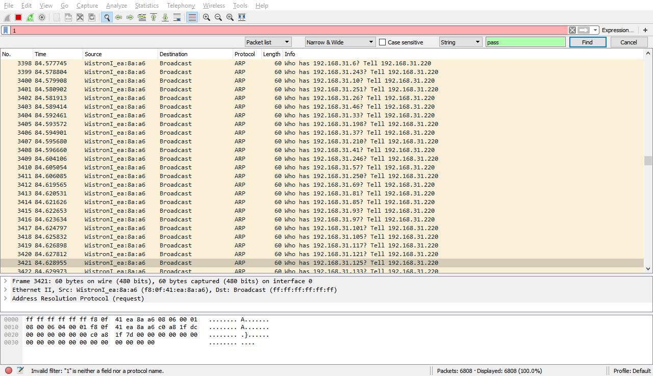Image resolution: width=653 pixels, height=376 pixels.
Task: Stop capturing packets with red square icon
Action: [18, 17]
